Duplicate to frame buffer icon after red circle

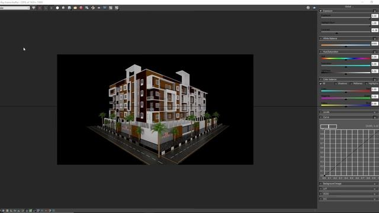[x=87, y=8]
